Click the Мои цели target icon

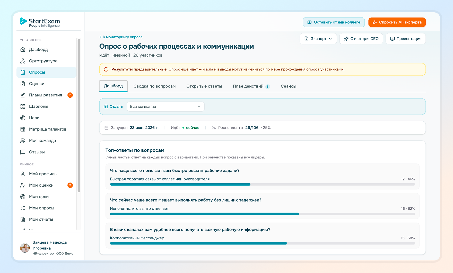[23, 197]
